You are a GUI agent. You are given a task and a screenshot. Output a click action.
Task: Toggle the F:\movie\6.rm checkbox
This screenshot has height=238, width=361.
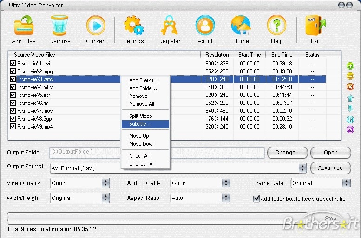click(x=13, y=103)
